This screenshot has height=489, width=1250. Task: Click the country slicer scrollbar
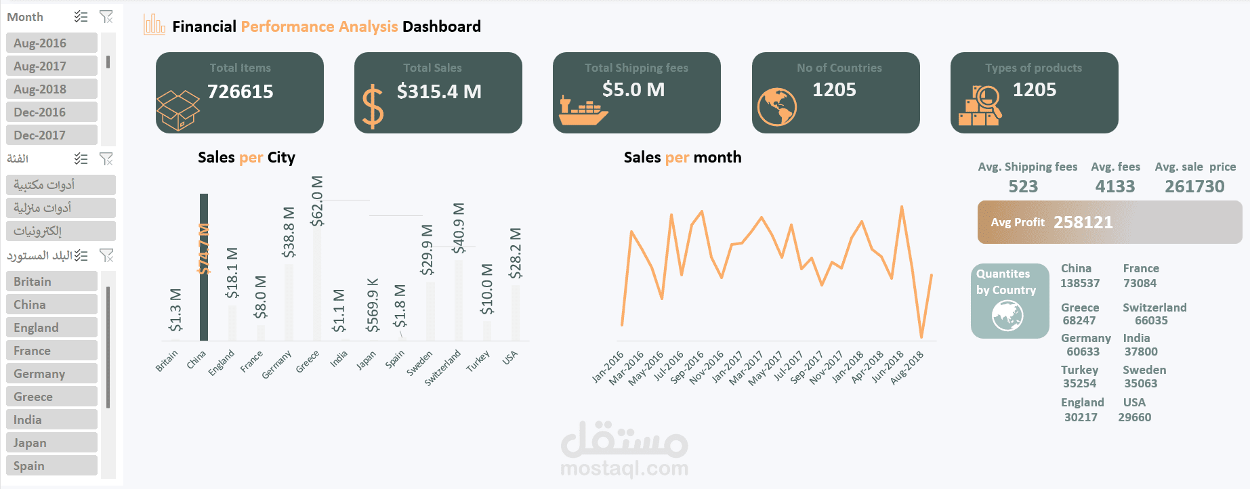click(x=108, y=347)
